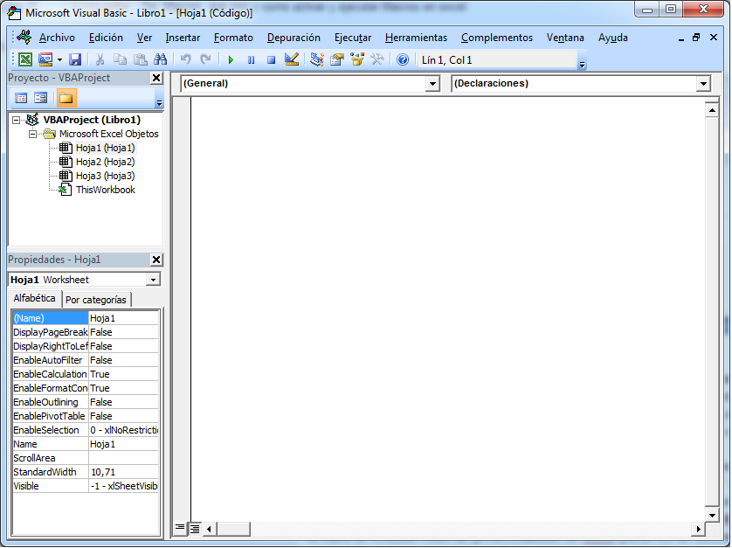This screenshot has width=732, height=548.
Task: Open the (General) object dropdown
Action: 432,84
